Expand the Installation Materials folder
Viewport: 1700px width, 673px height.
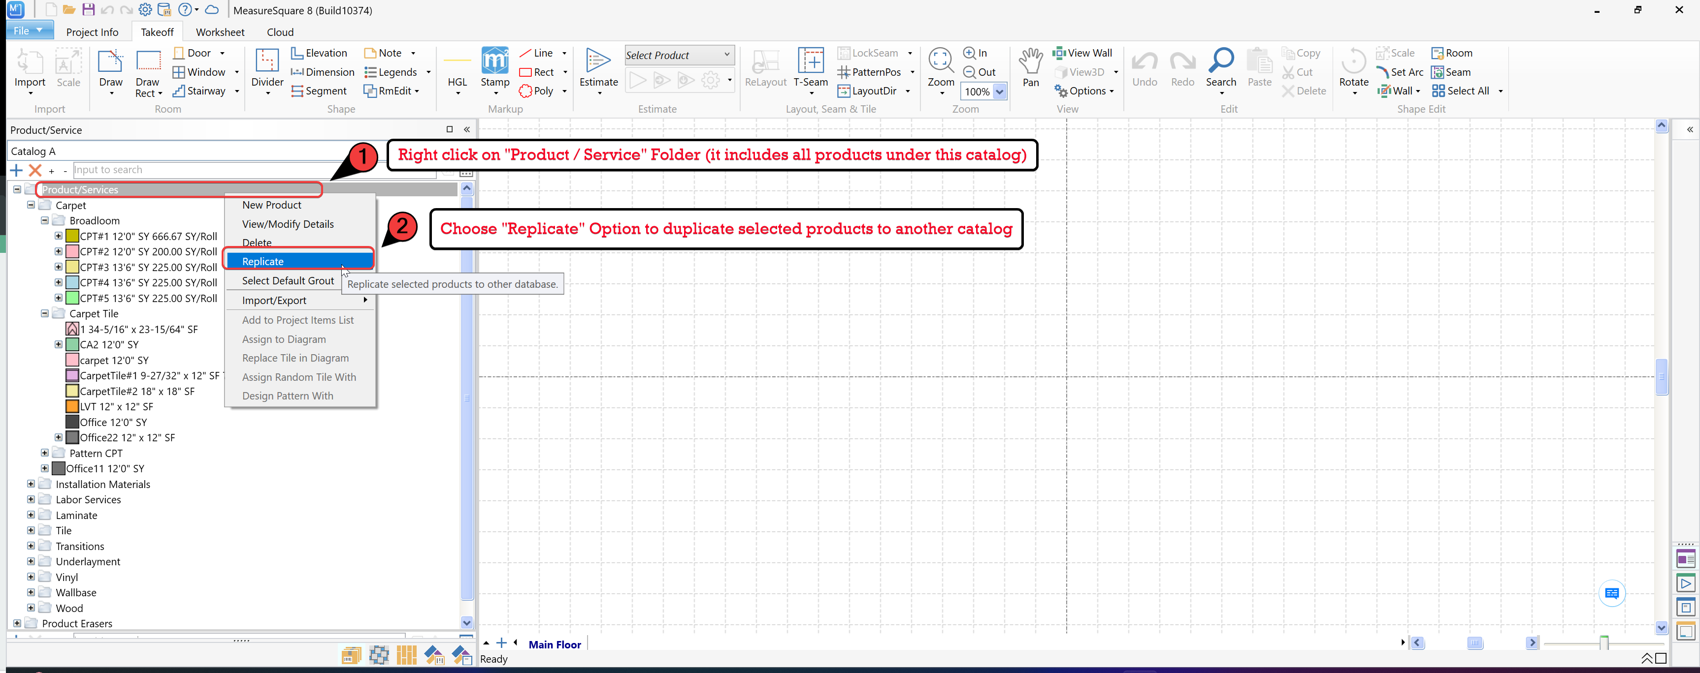point(31,484)
